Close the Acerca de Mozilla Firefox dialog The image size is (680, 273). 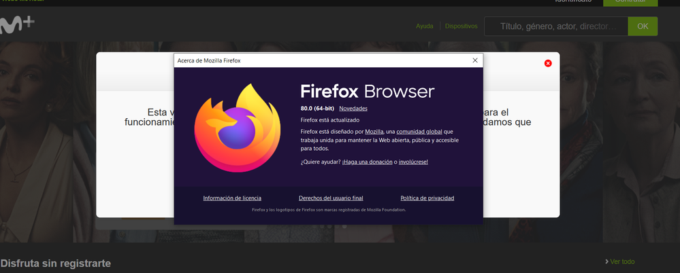pyautogui.click(x=474, y=60)
